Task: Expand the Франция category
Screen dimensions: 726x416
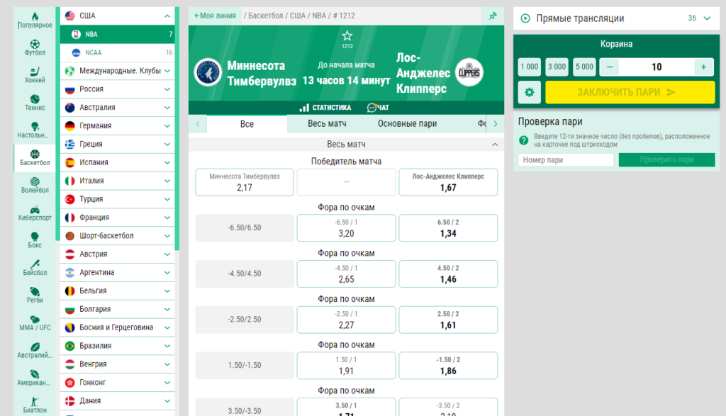Action: [167, 218]
